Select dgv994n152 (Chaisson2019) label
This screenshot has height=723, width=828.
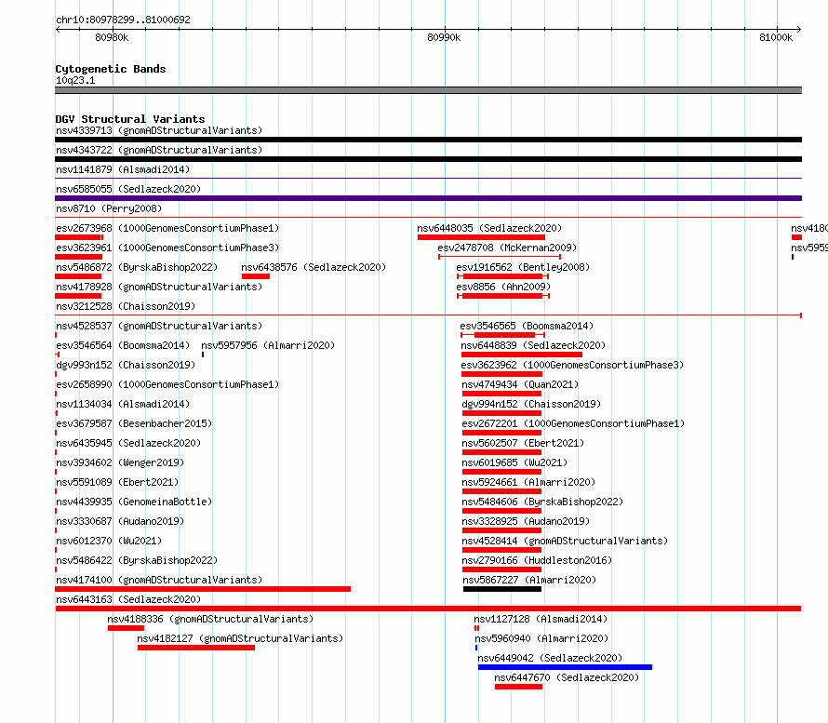pos(532,404)
